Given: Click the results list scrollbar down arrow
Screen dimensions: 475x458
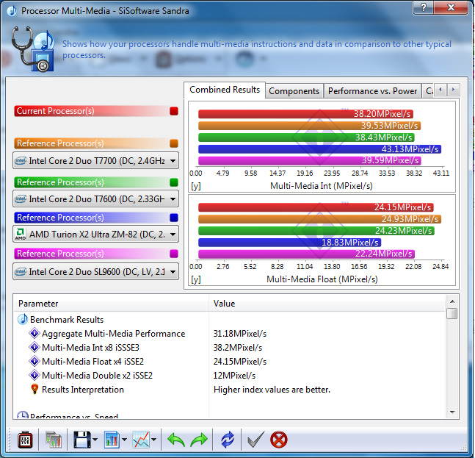Looking at the screenshot, I should point(452,412).
